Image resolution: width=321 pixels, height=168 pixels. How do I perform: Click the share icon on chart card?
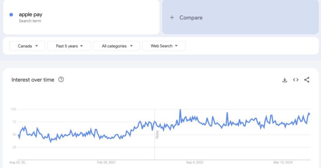pyautogui.click(x=307, y=80)
